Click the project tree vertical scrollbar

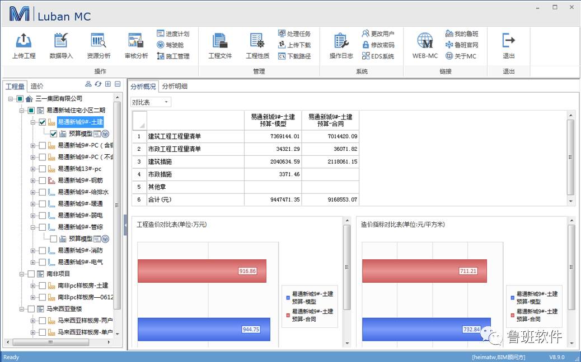pos(118,205)
